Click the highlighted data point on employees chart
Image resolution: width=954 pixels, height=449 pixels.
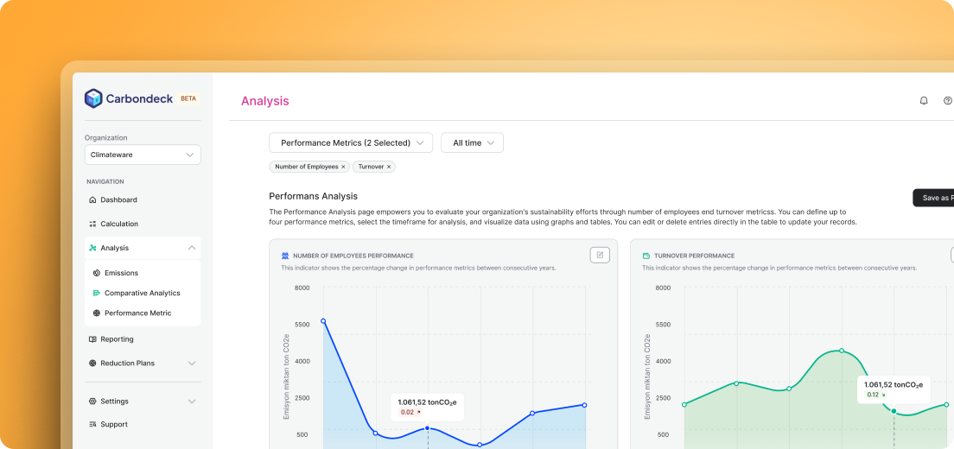[x=427, y=428]
